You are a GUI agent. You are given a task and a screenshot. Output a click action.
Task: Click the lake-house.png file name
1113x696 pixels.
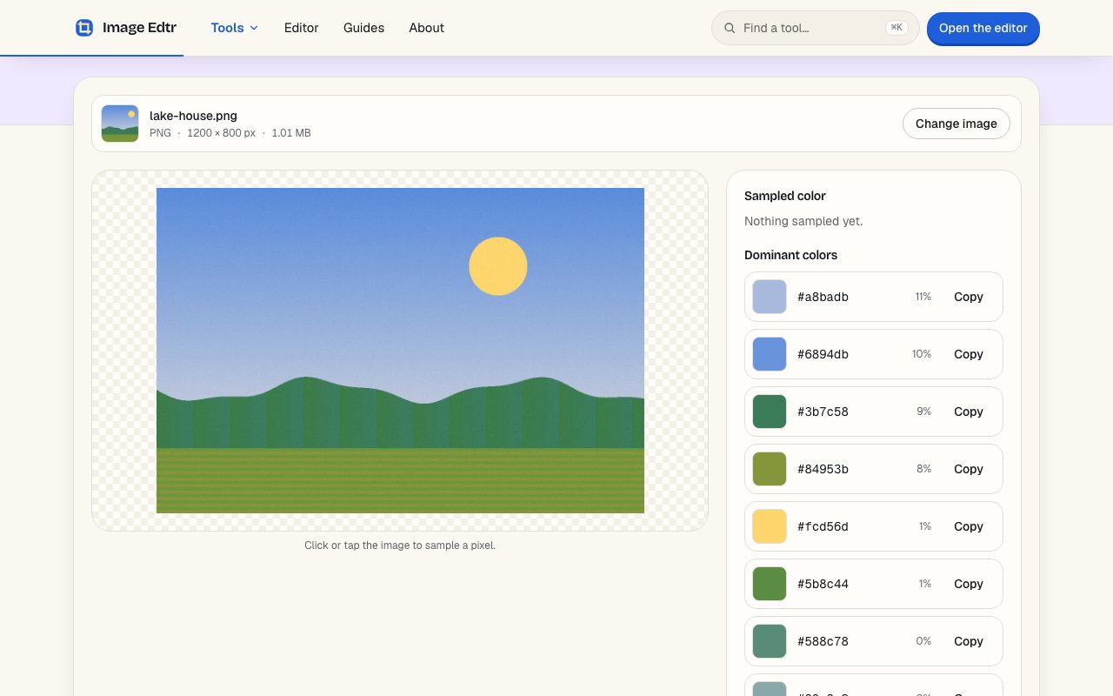(193, 116)
